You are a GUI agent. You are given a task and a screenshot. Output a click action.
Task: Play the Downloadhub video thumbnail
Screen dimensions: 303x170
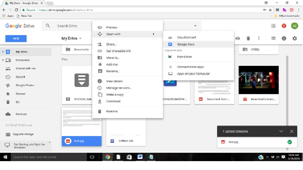pos(259,80)
